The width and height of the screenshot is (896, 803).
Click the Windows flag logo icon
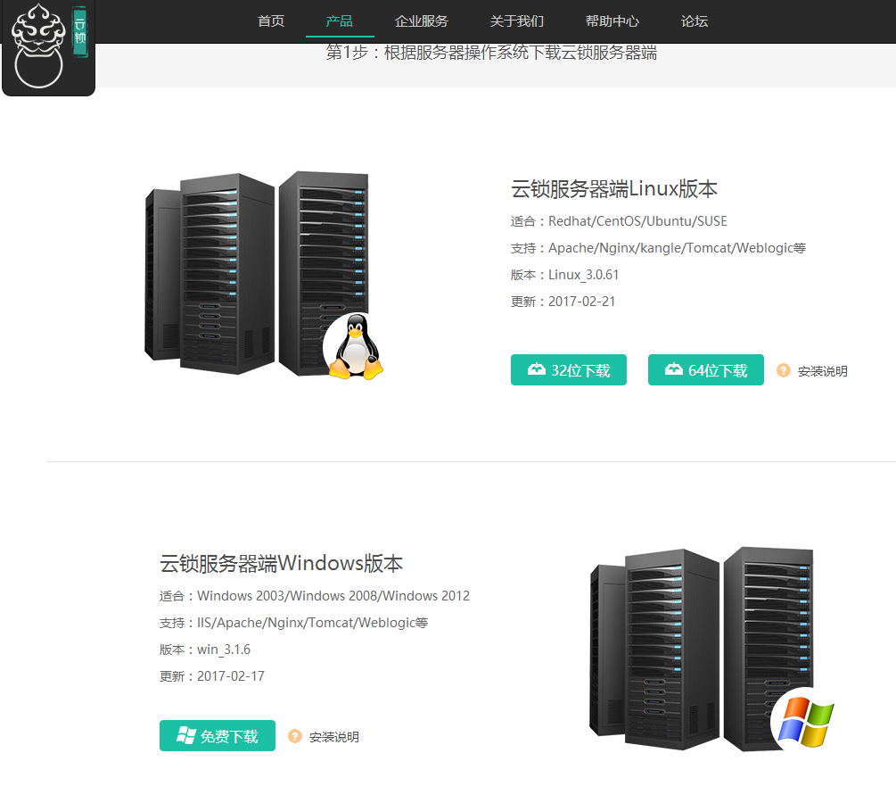coord(804,721)
